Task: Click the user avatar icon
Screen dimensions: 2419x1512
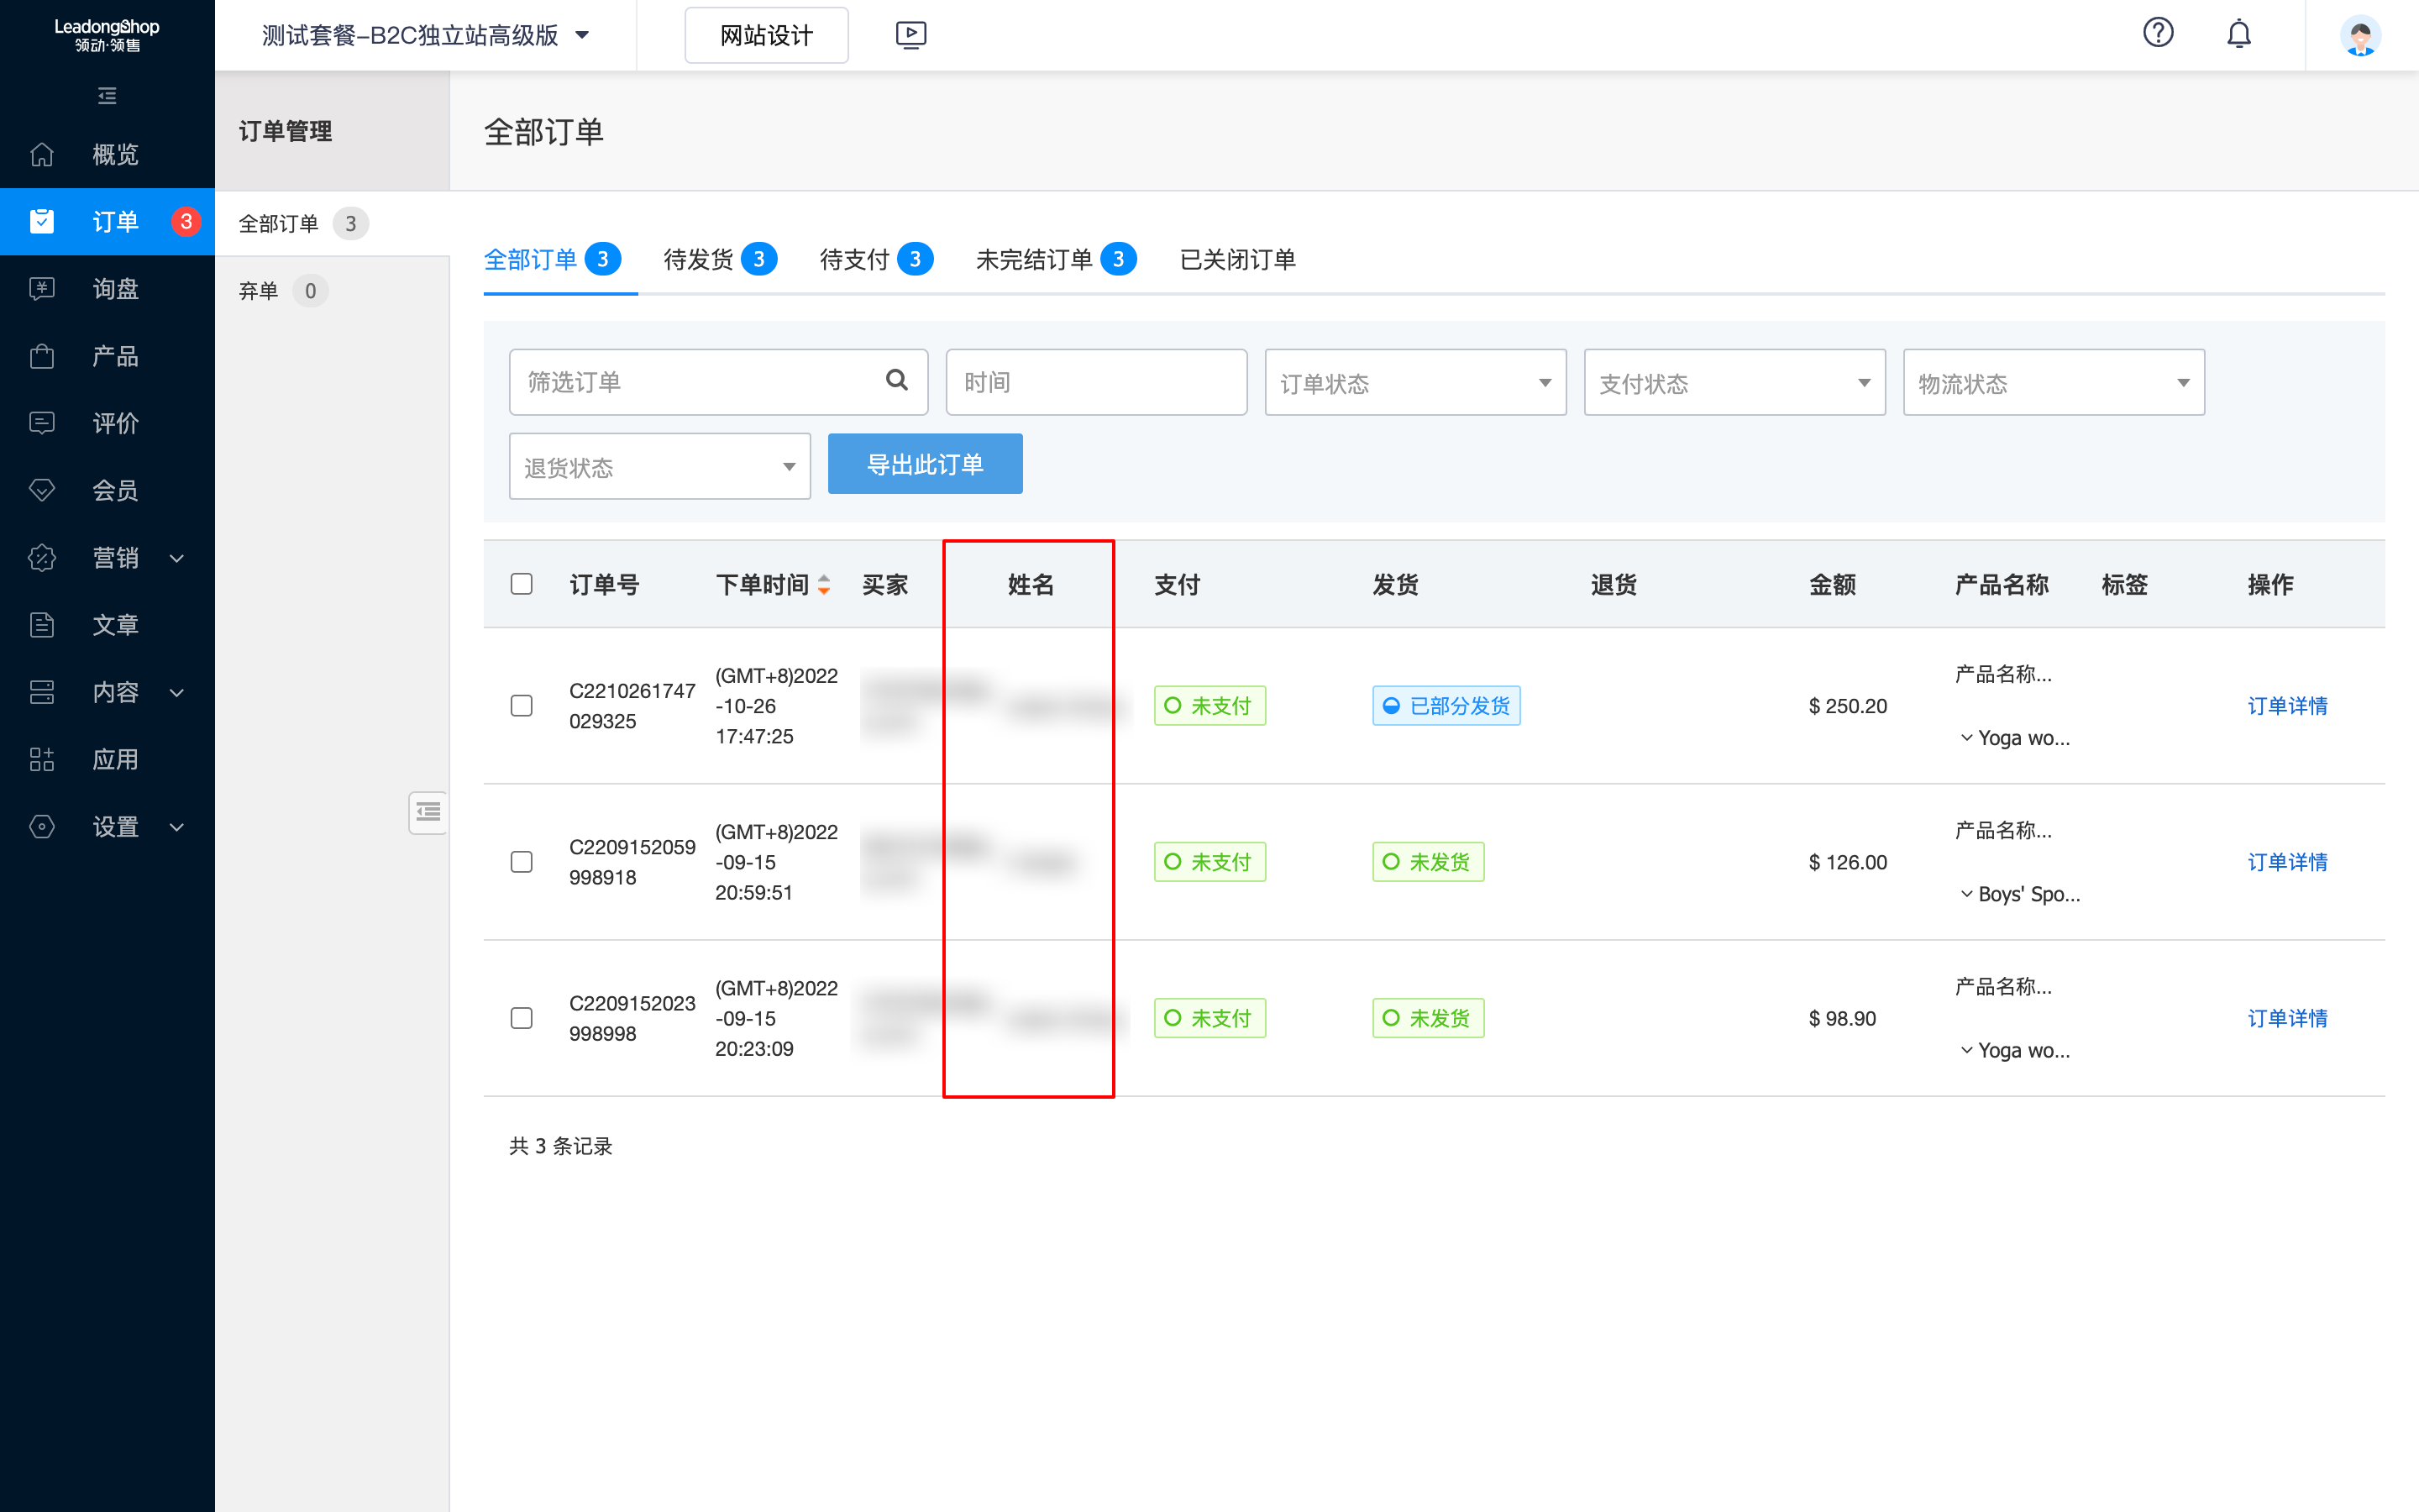Action: tap(2359, 36)
